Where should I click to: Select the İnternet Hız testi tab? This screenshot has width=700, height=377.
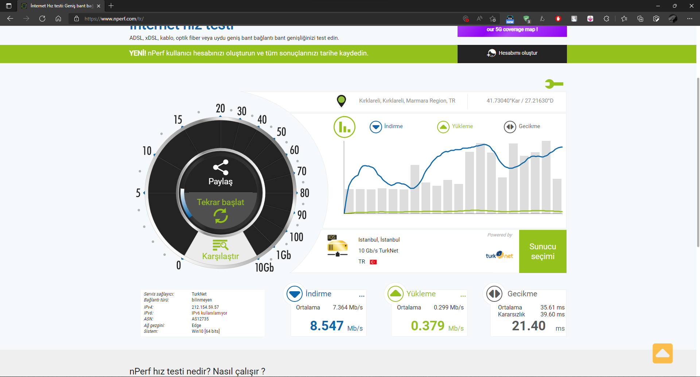(61, 6)
